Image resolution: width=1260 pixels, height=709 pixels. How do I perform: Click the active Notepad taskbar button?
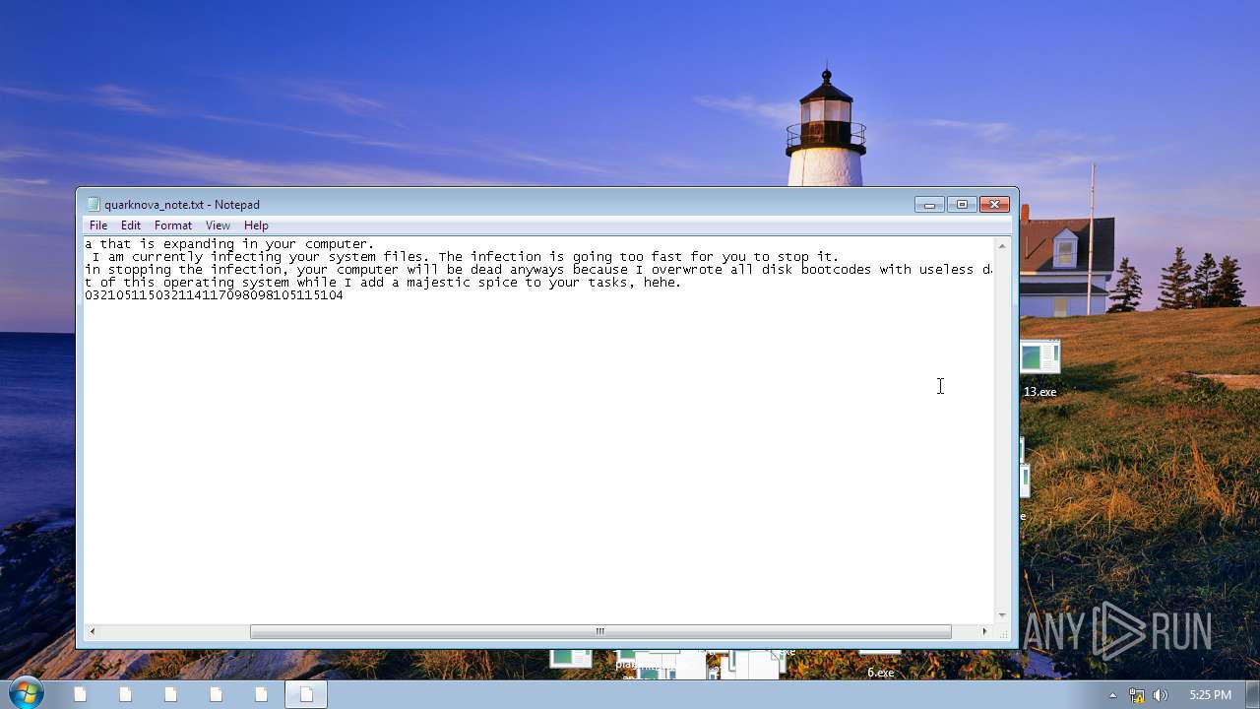[x=306, y=694]
